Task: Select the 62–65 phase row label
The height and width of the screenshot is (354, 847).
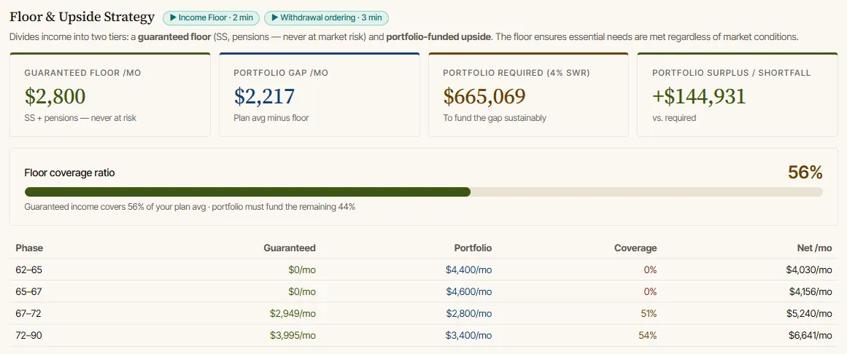Action: pyautogui.click(x=28, y=270)
